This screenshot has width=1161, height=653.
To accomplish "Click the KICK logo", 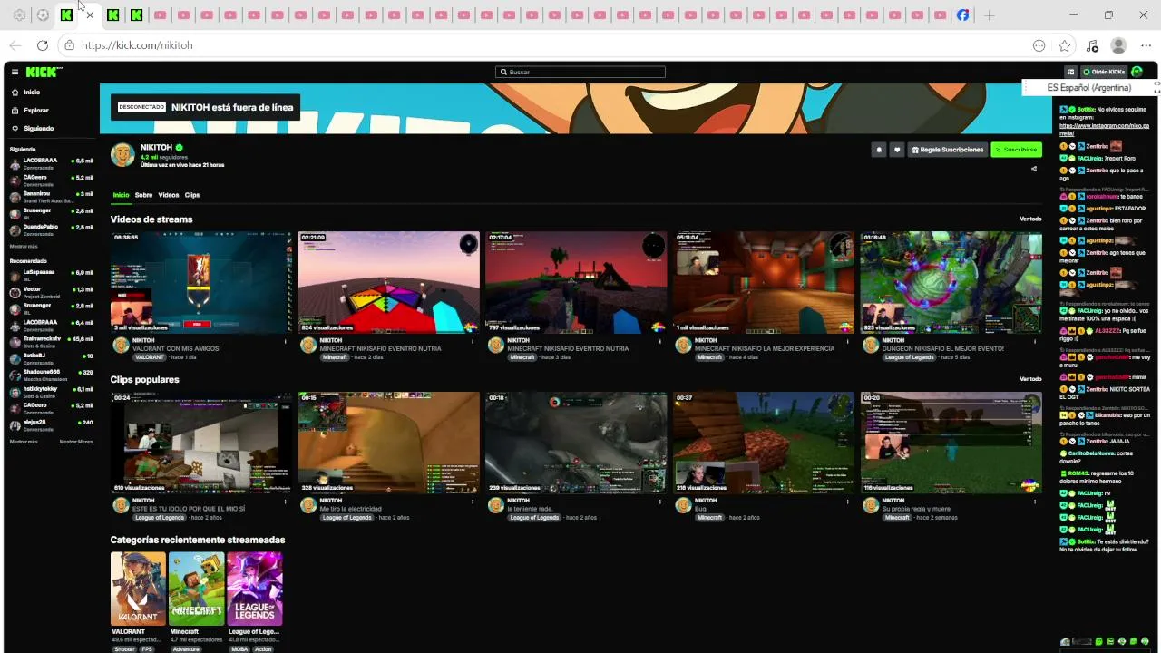I will click(43, 72).
